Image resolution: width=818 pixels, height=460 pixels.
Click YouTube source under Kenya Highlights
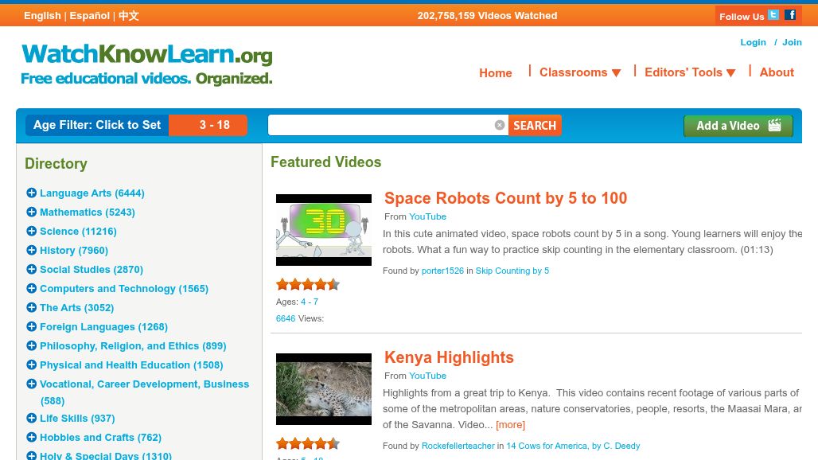(x=427, y=376)
